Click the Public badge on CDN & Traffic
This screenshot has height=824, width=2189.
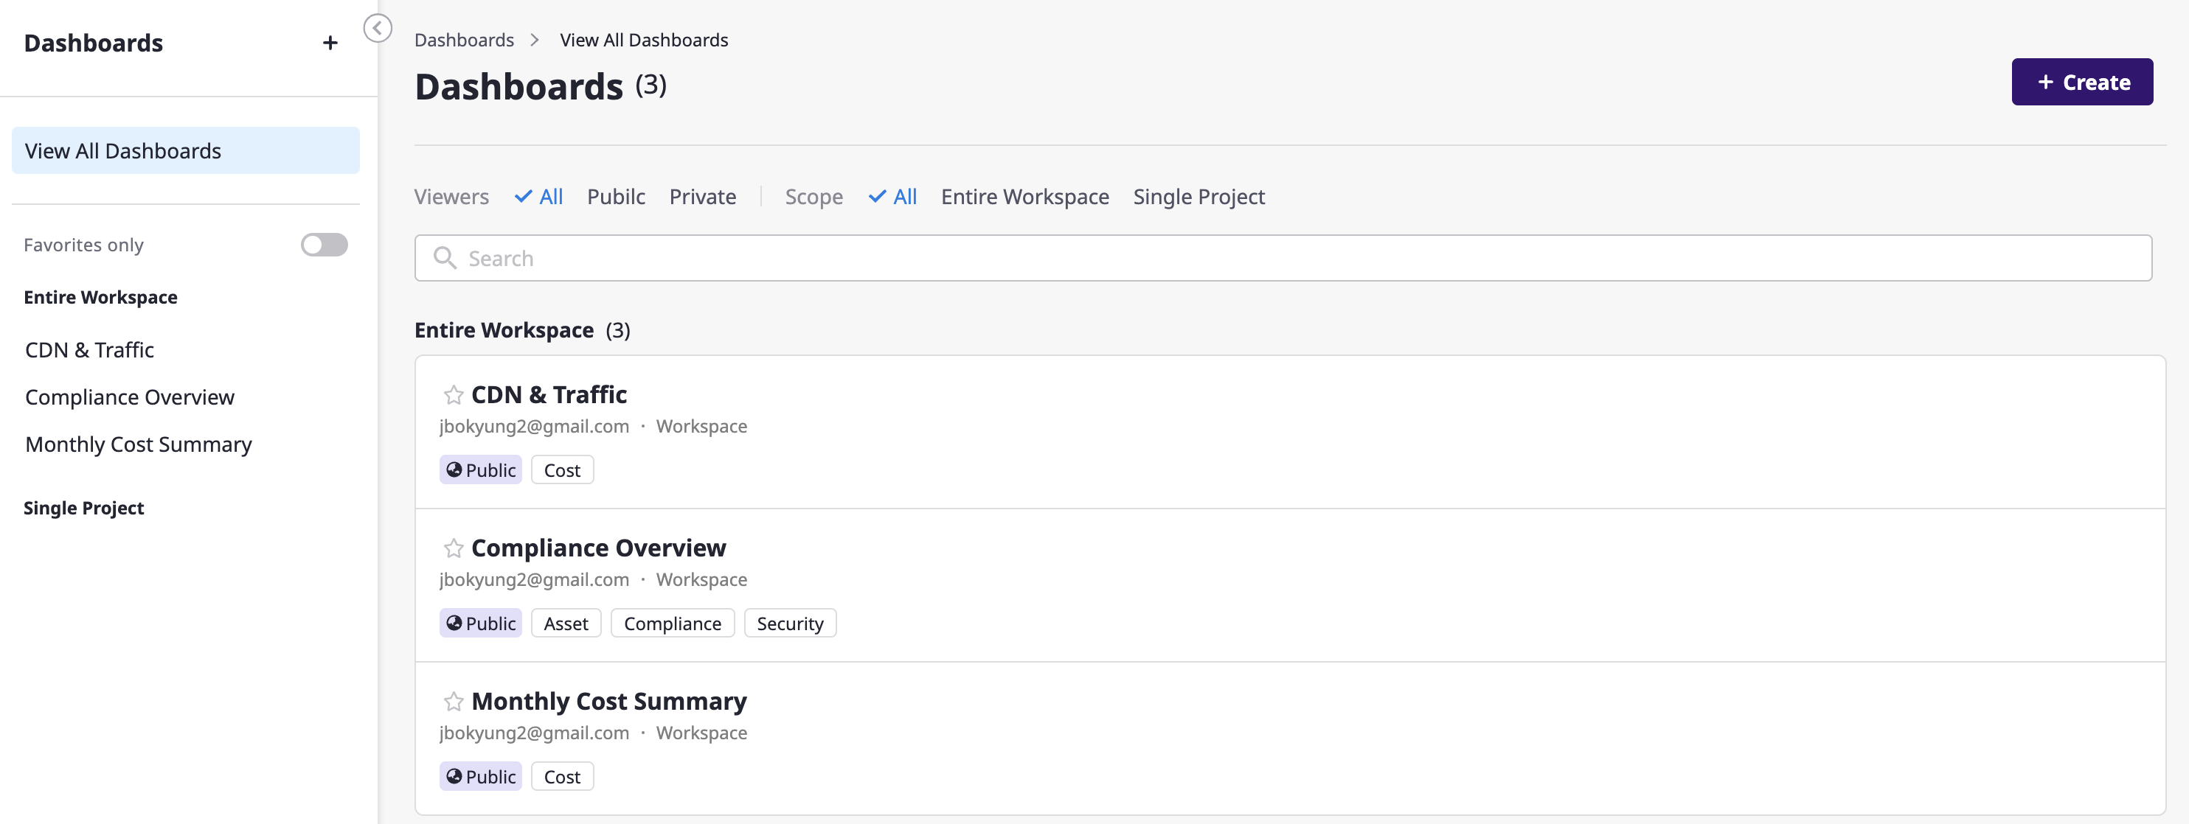pos(480,469)
